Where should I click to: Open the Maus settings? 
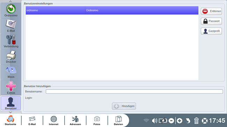11,72
